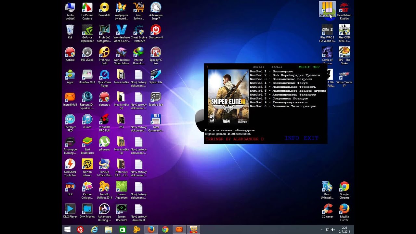
Task: Open the Windows Start button
Action: point(67,229)
